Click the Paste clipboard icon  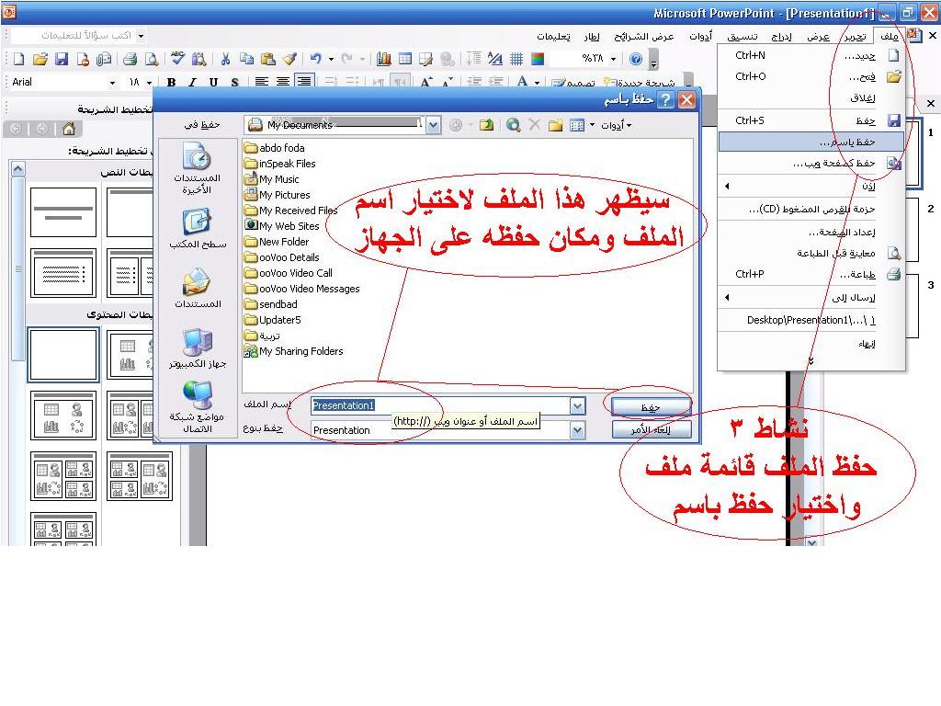pos(268,59)
